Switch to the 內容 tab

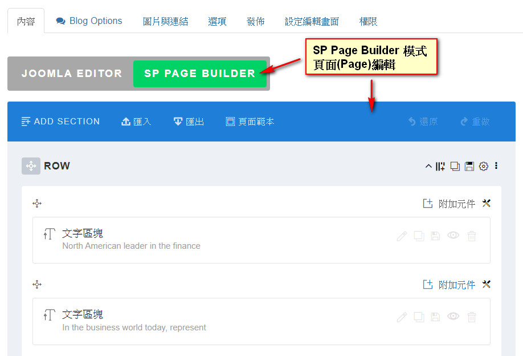coord(26,21)
